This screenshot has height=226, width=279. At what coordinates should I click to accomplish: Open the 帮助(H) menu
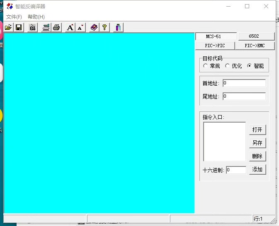tap(36, 17)
